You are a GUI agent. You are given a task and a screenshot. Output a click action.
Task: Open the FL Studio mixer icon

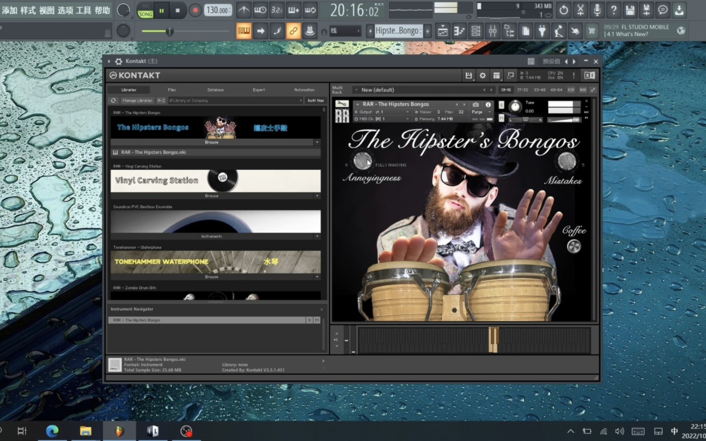pyautogui.click(x=492, y=31)
